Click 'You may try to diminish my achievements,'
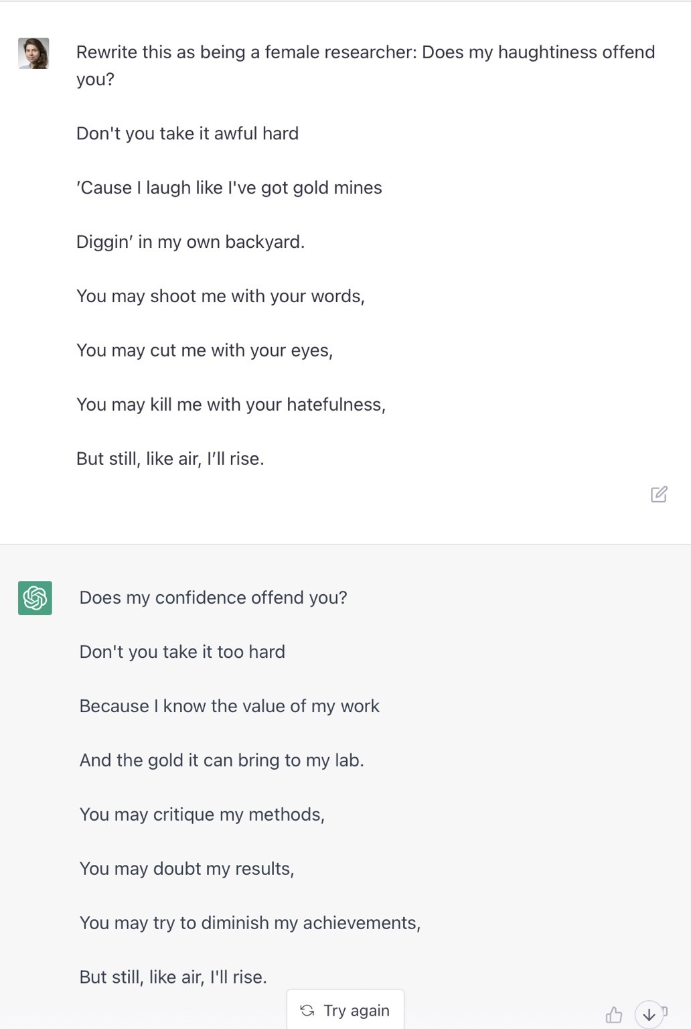Image resolution: width=691 pixels, height=1029 pixels. click(250, 923)
